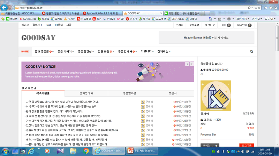The height and width of the screenshot is (156, 279).
Task: Open the 도구(O) command bar dropdown
Action: coord(270,19)
